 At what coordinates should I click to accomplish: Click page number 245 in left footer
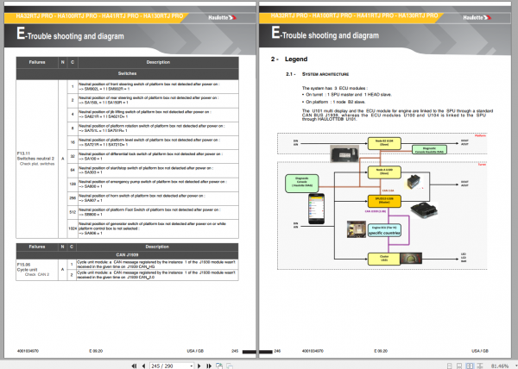coord(235,351)
